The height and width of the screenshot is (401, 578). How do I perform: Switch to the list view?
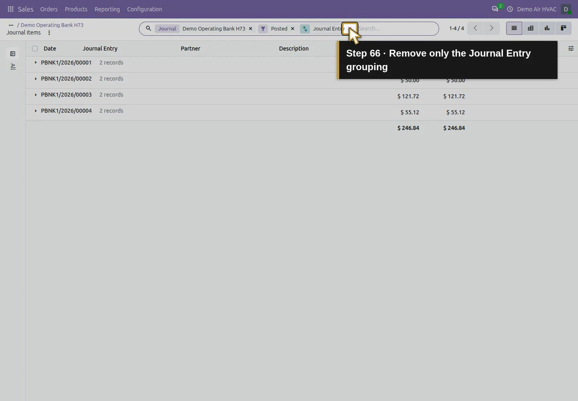point(514,28)
